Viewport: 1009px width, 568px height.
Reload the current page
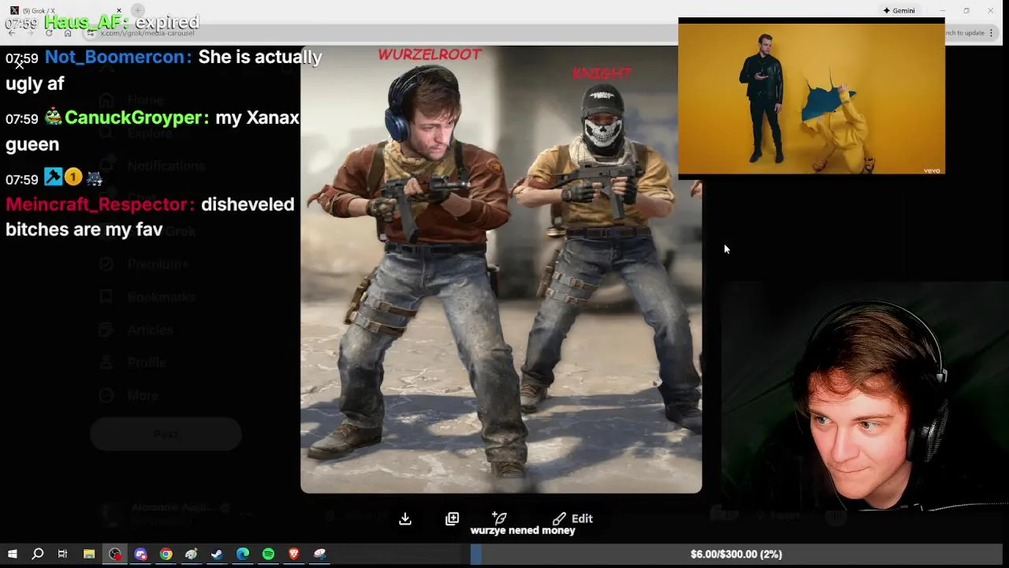point(49,32)
